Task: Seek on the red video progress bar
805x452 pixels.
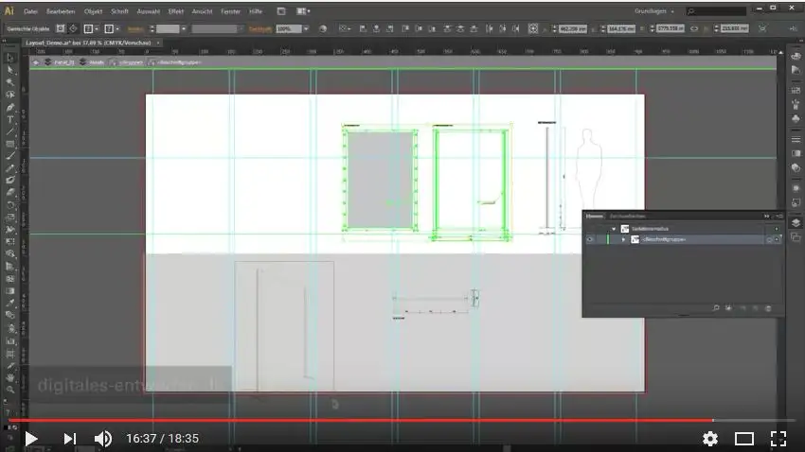Action: [x=361, y=420]
